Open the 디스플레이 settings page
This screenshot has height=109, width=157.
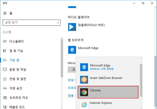click(17, 41)
